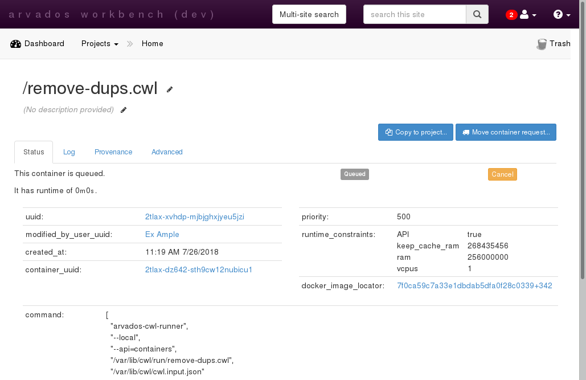This screenshot has height=380, width=586.
Task: Open the Multi-site search page
Action: (309, 15)
